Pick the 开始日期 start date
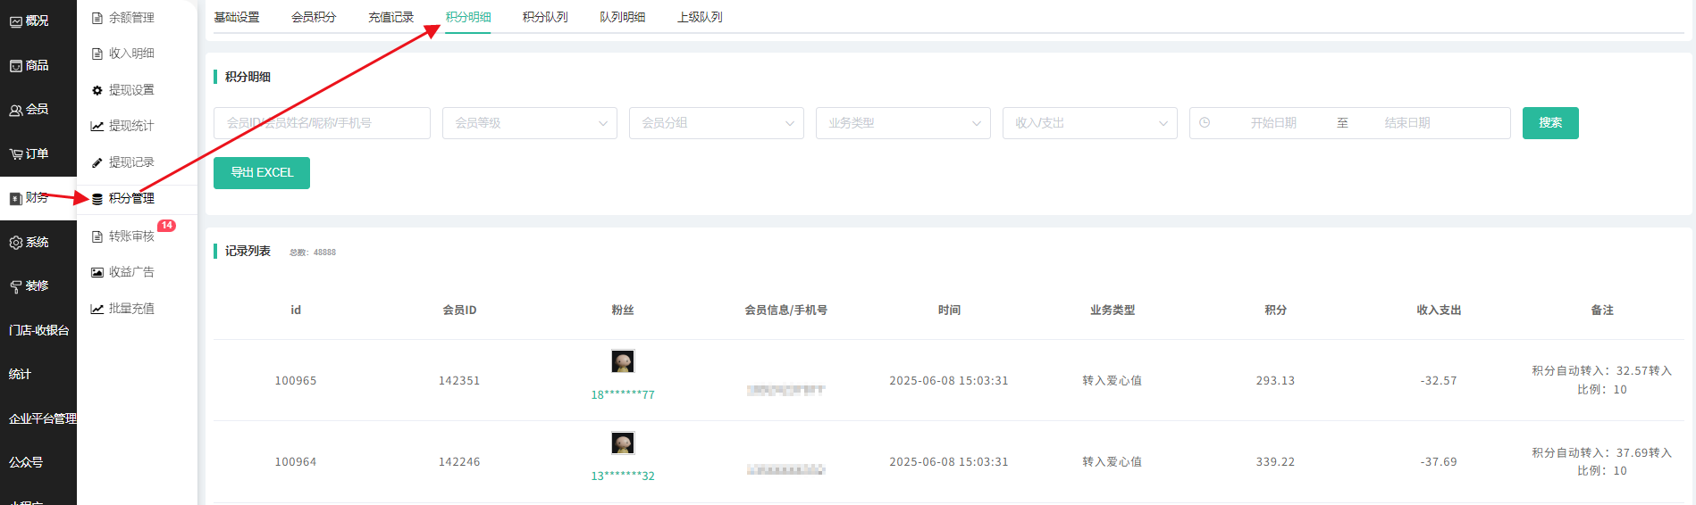1696x505 pixels. pyautogui.click(x=1273, y=123)
